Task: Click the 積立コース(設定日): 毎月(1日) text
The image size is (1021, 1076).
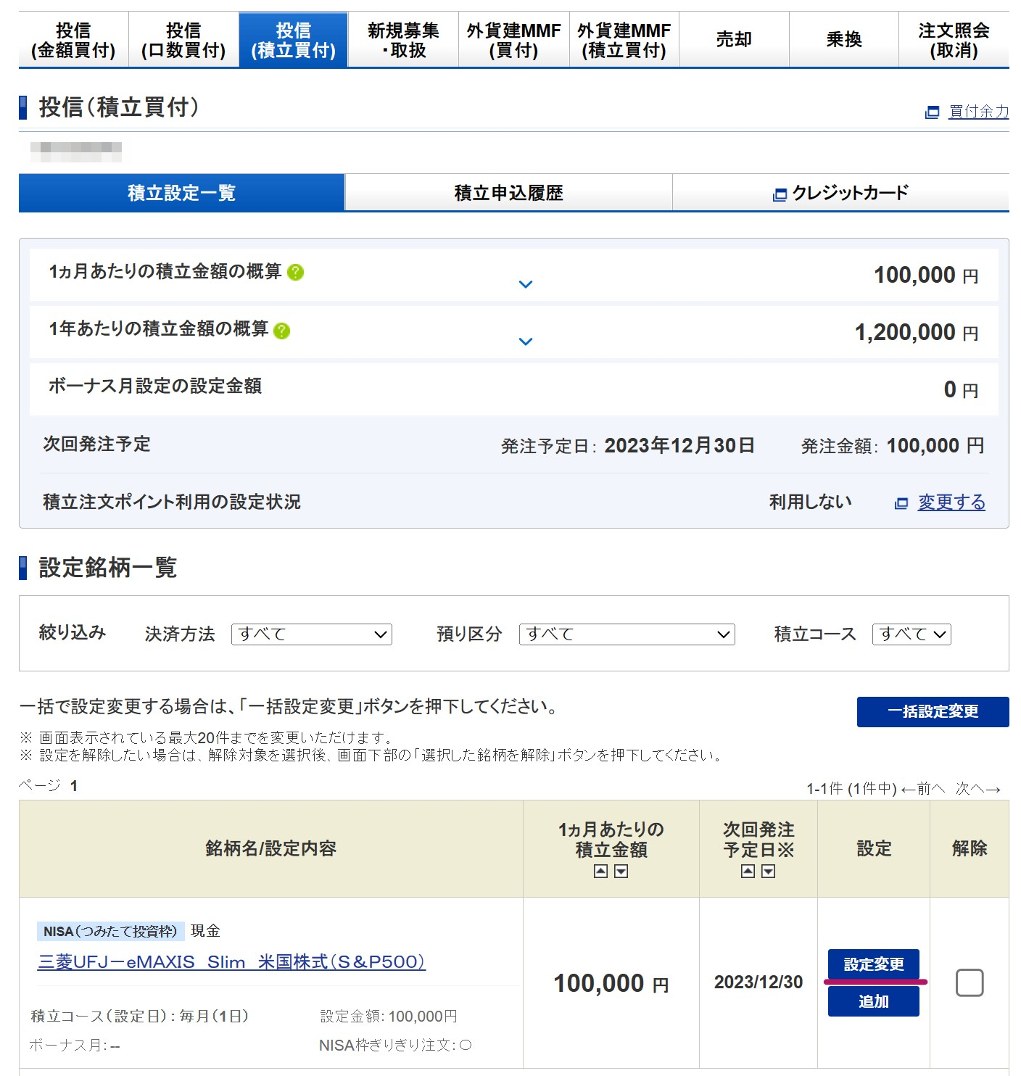Action: click(x=140, y=1017)
